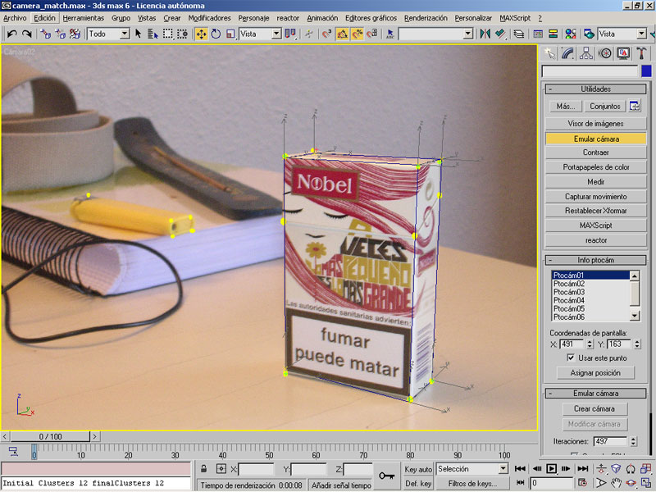Viewport: 656px width, 492px height.
Task: Choose the rectangular selection region icon
Action: pyautogui.click(x=167, y=34)
